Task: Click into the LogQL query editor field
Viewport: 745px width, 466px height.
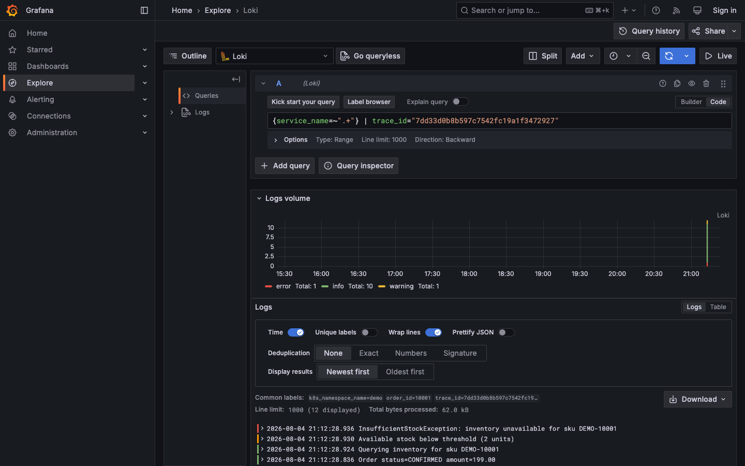Action: pyautogui.click(x=499, y=121)
